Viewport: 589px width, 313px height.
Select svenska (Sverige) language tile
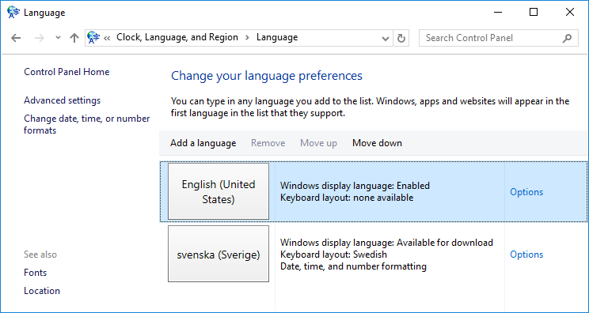click(218, 254)
